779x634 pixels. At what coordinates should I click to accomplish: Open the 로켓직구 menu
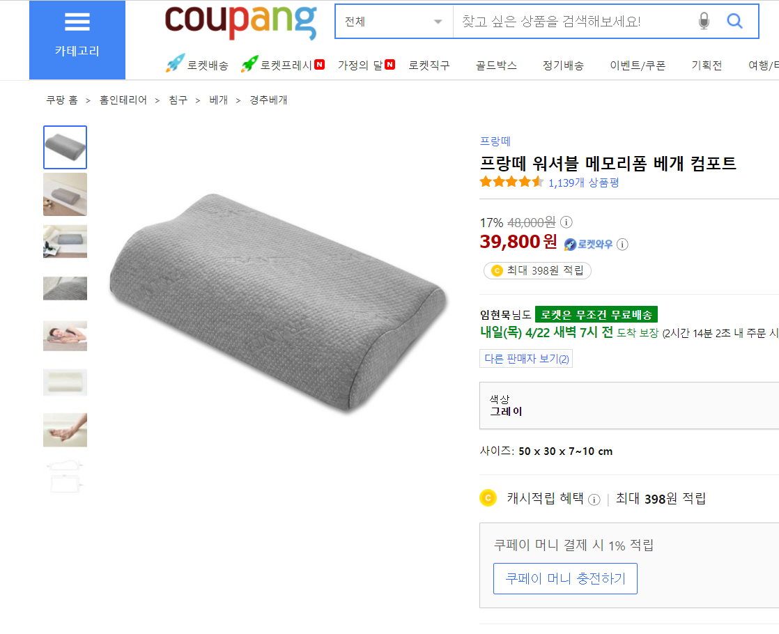[x=429, y=65]
